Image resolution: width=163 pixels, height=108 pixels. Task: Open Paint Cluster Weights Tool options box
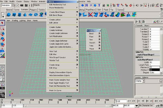tap(77, 80)
